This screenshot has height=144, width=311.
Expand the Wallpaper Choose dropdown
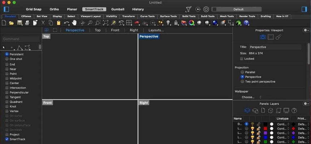pyautogui.click(x=251, y=97)
